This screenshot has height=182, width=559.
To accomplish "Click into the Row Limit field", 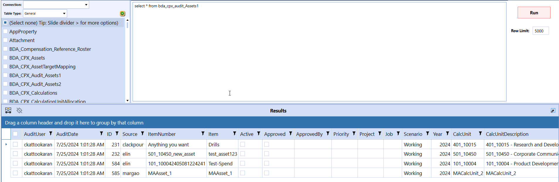I will (540, 31).
